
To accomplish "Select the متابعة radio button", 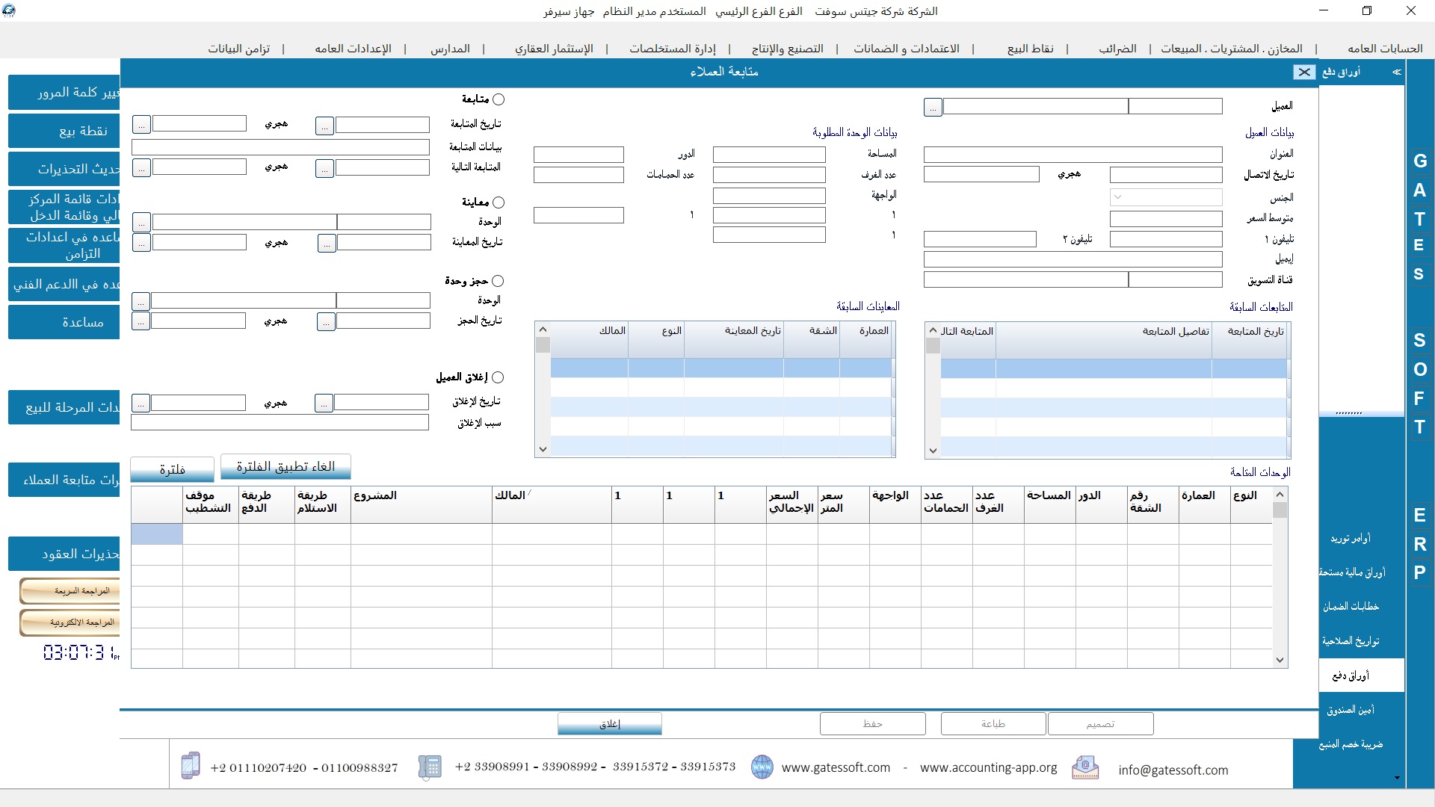I will coord(499,99).
